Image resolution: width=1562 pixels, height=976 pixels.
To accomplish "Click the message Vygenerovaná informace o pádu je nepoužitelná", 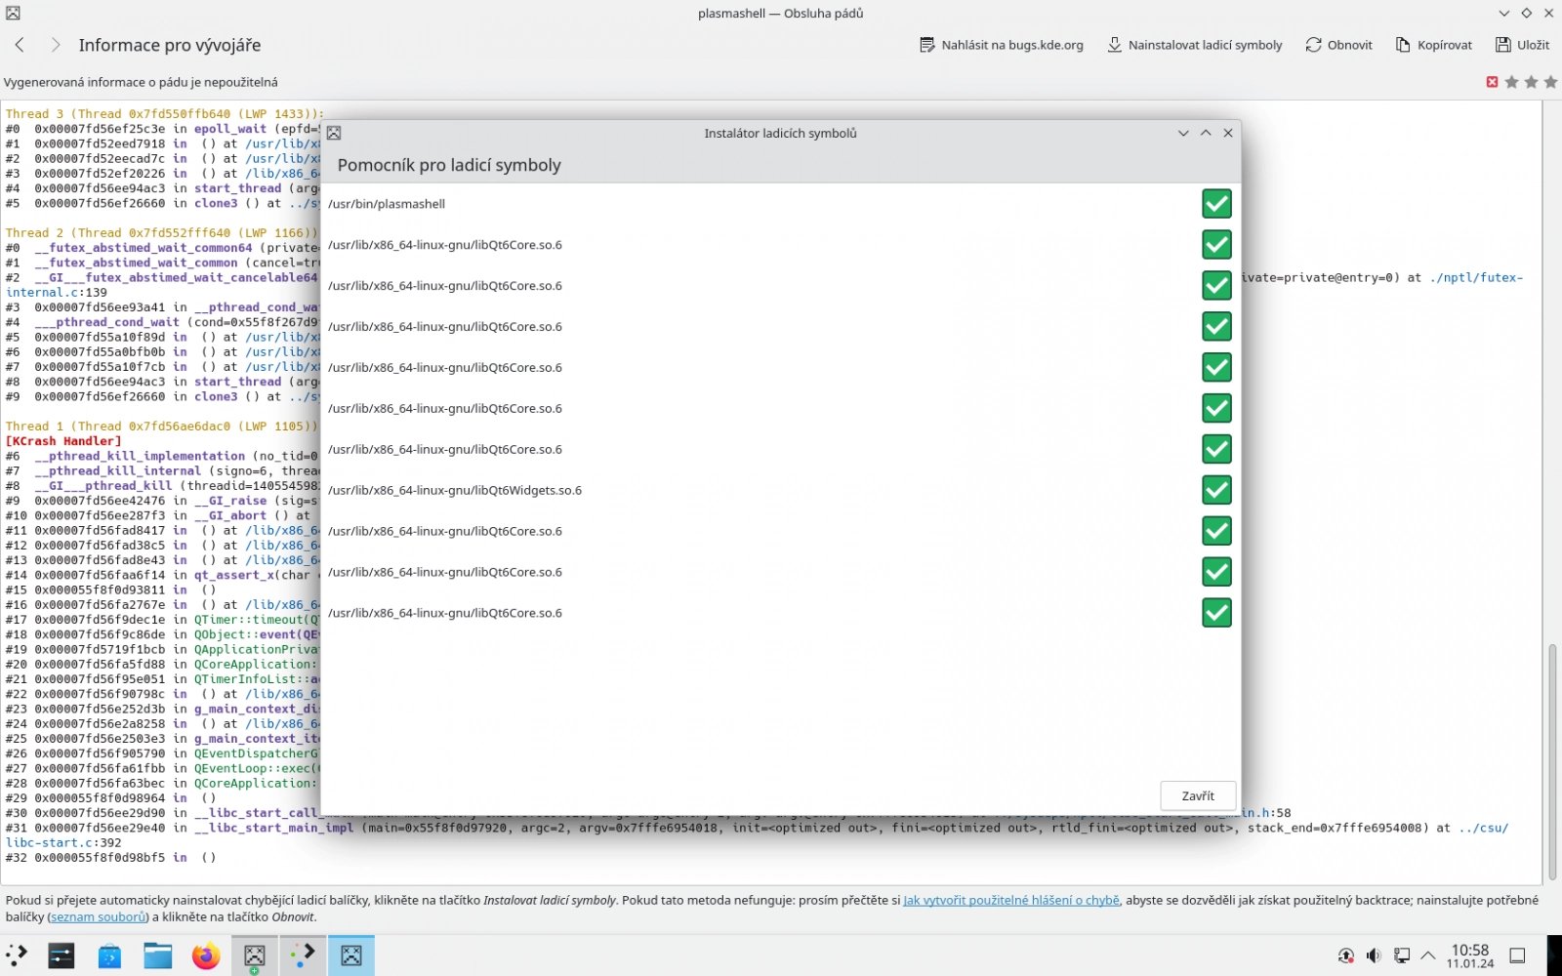I will click(x=141, y=82).
